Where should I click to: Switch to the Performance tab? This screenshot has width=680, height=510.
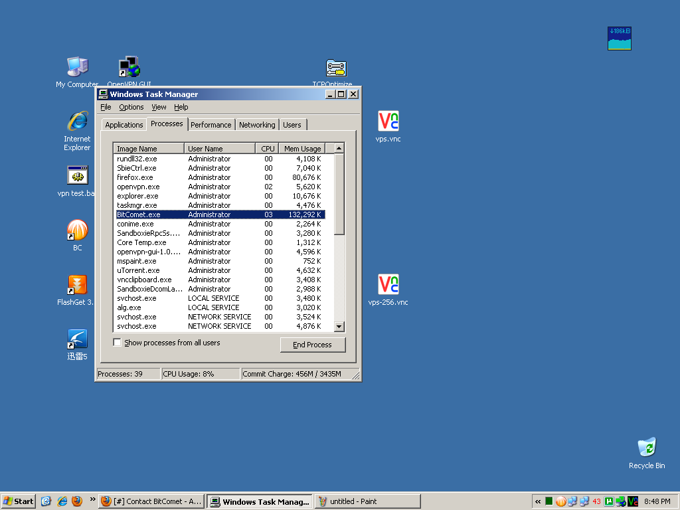pyautogui.click(x=211, y=125)
